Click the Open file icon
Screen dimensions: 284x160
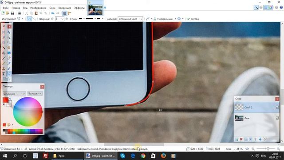(8, 13)
